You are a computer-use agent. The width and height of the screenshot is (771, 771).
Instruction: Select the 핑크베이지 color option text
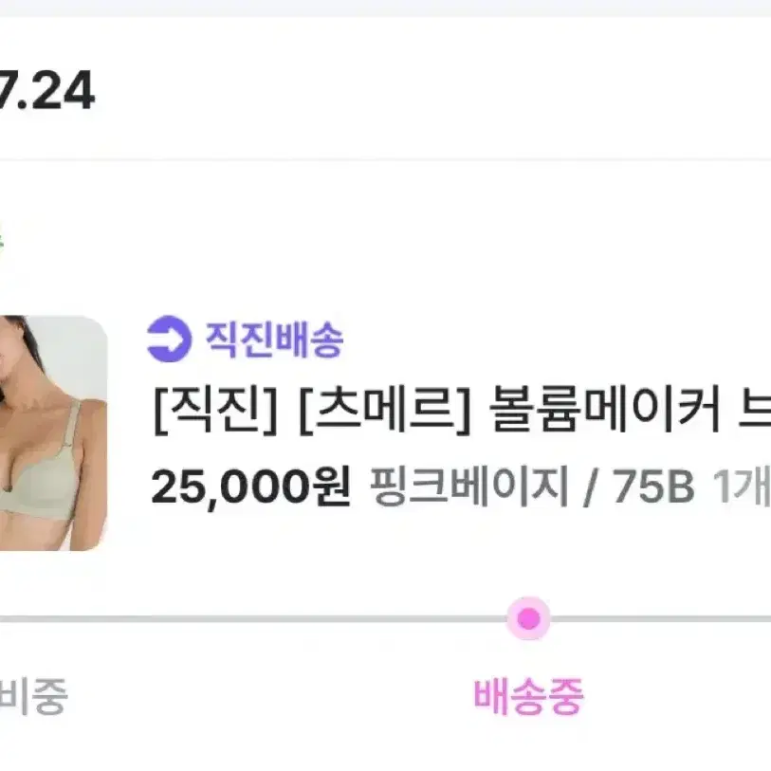click(x=469, y=486)
